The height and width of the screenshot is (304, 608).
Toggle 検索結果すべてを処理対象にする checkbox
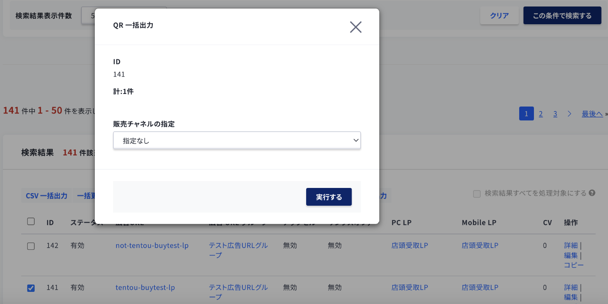[477, 194]
